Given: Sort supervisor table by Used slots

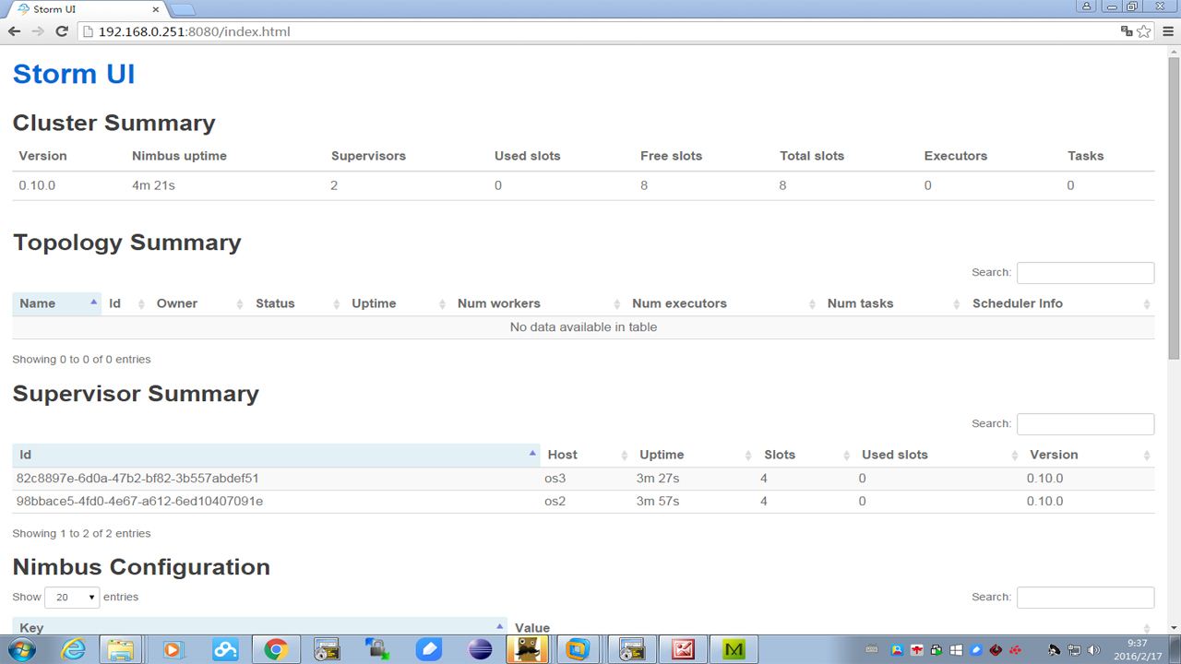Looking at the screenshot, I should 936,455.
